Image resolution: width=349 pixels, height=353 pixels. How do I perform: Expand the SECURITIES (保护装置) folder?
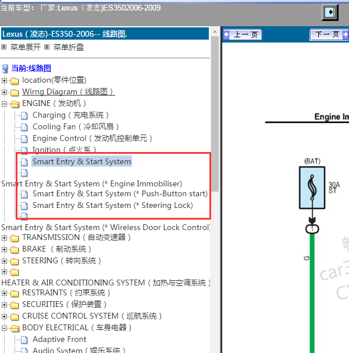[4, 305]
